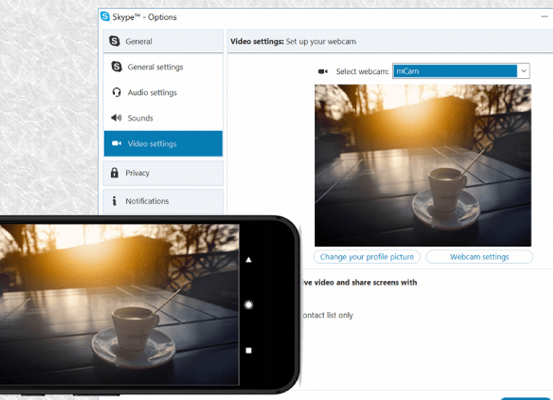Image resolution: width=553 pixels, height=400 pixels.
Task: Tap the phone's triangle back button
Action: click(x=249, y=260)
